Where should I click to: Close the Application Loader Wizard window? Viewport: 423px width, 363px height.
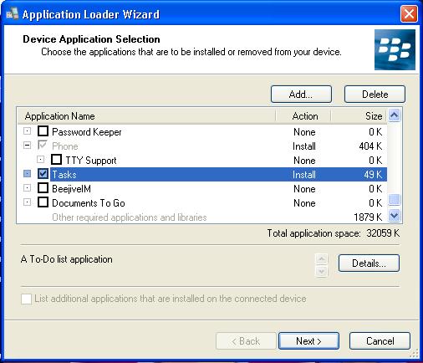coord(409,13)
